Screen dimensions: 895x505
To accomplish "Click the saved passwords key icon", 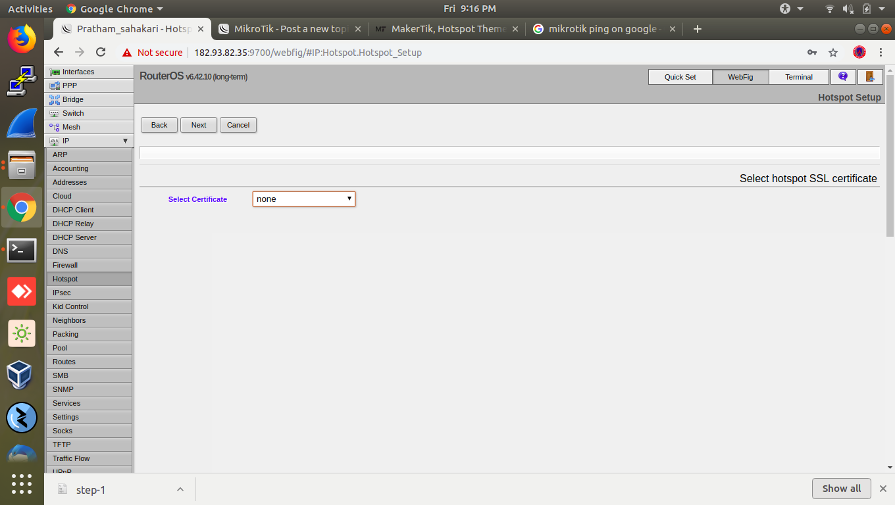I will click(812, 53).
